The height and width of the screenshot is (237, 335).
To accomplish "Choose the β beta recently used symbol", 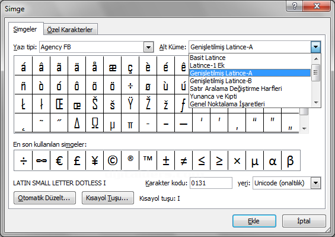I will 291,160.
